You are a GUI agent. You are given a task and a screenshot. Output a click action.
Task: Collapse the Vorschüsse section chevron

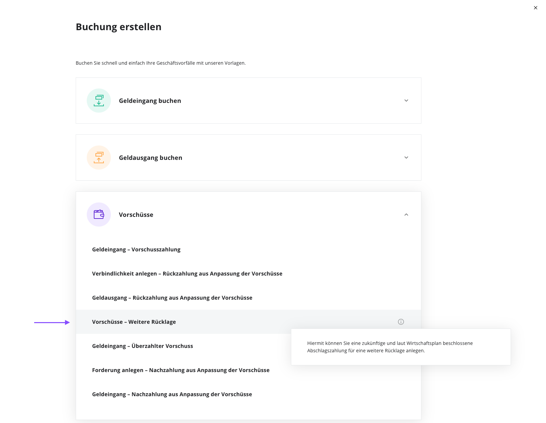(406, 215)
